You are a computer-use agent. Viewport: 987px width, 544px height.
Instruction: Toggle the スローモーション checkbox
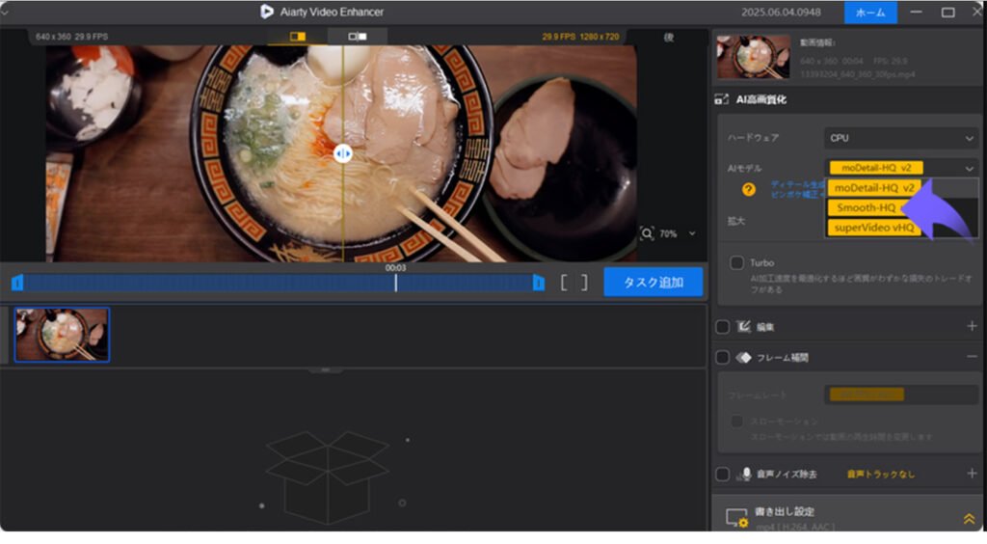pyautogui.click(x=736, y=422)
